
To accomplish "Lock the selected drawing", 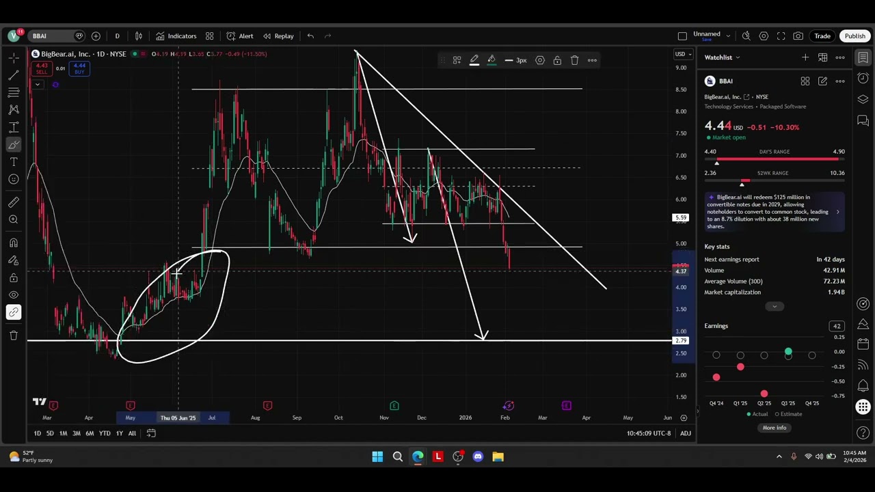I will point(557,60).
